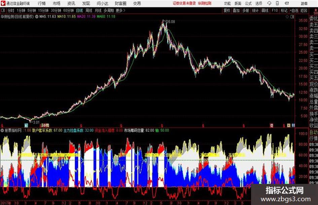The height and width of the screenshot is (205, 318).
Task: Click the 画线 drawing toolbar button
Action: click(x=265, y=10)
